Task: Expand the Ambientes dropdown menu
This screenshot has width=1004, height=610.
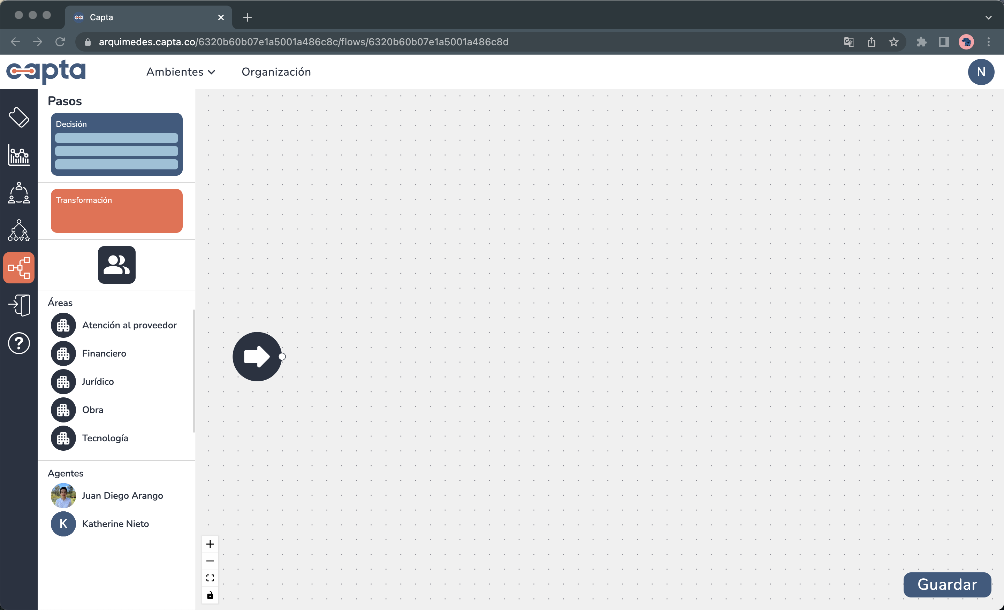Action: (181, 72)
